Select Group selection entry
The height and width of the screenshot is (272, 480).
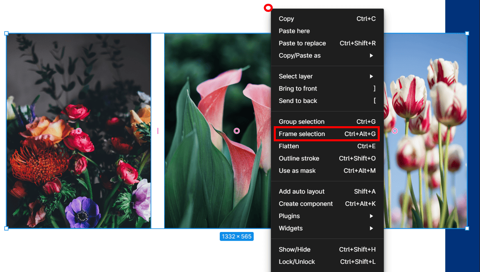tap(327, 121)
